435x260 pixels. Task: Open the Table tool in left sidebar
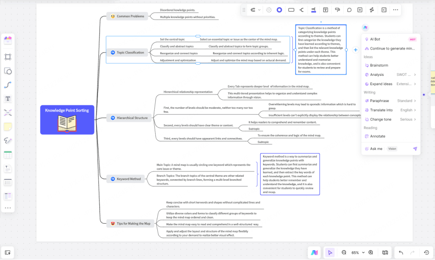coord(8,155)
